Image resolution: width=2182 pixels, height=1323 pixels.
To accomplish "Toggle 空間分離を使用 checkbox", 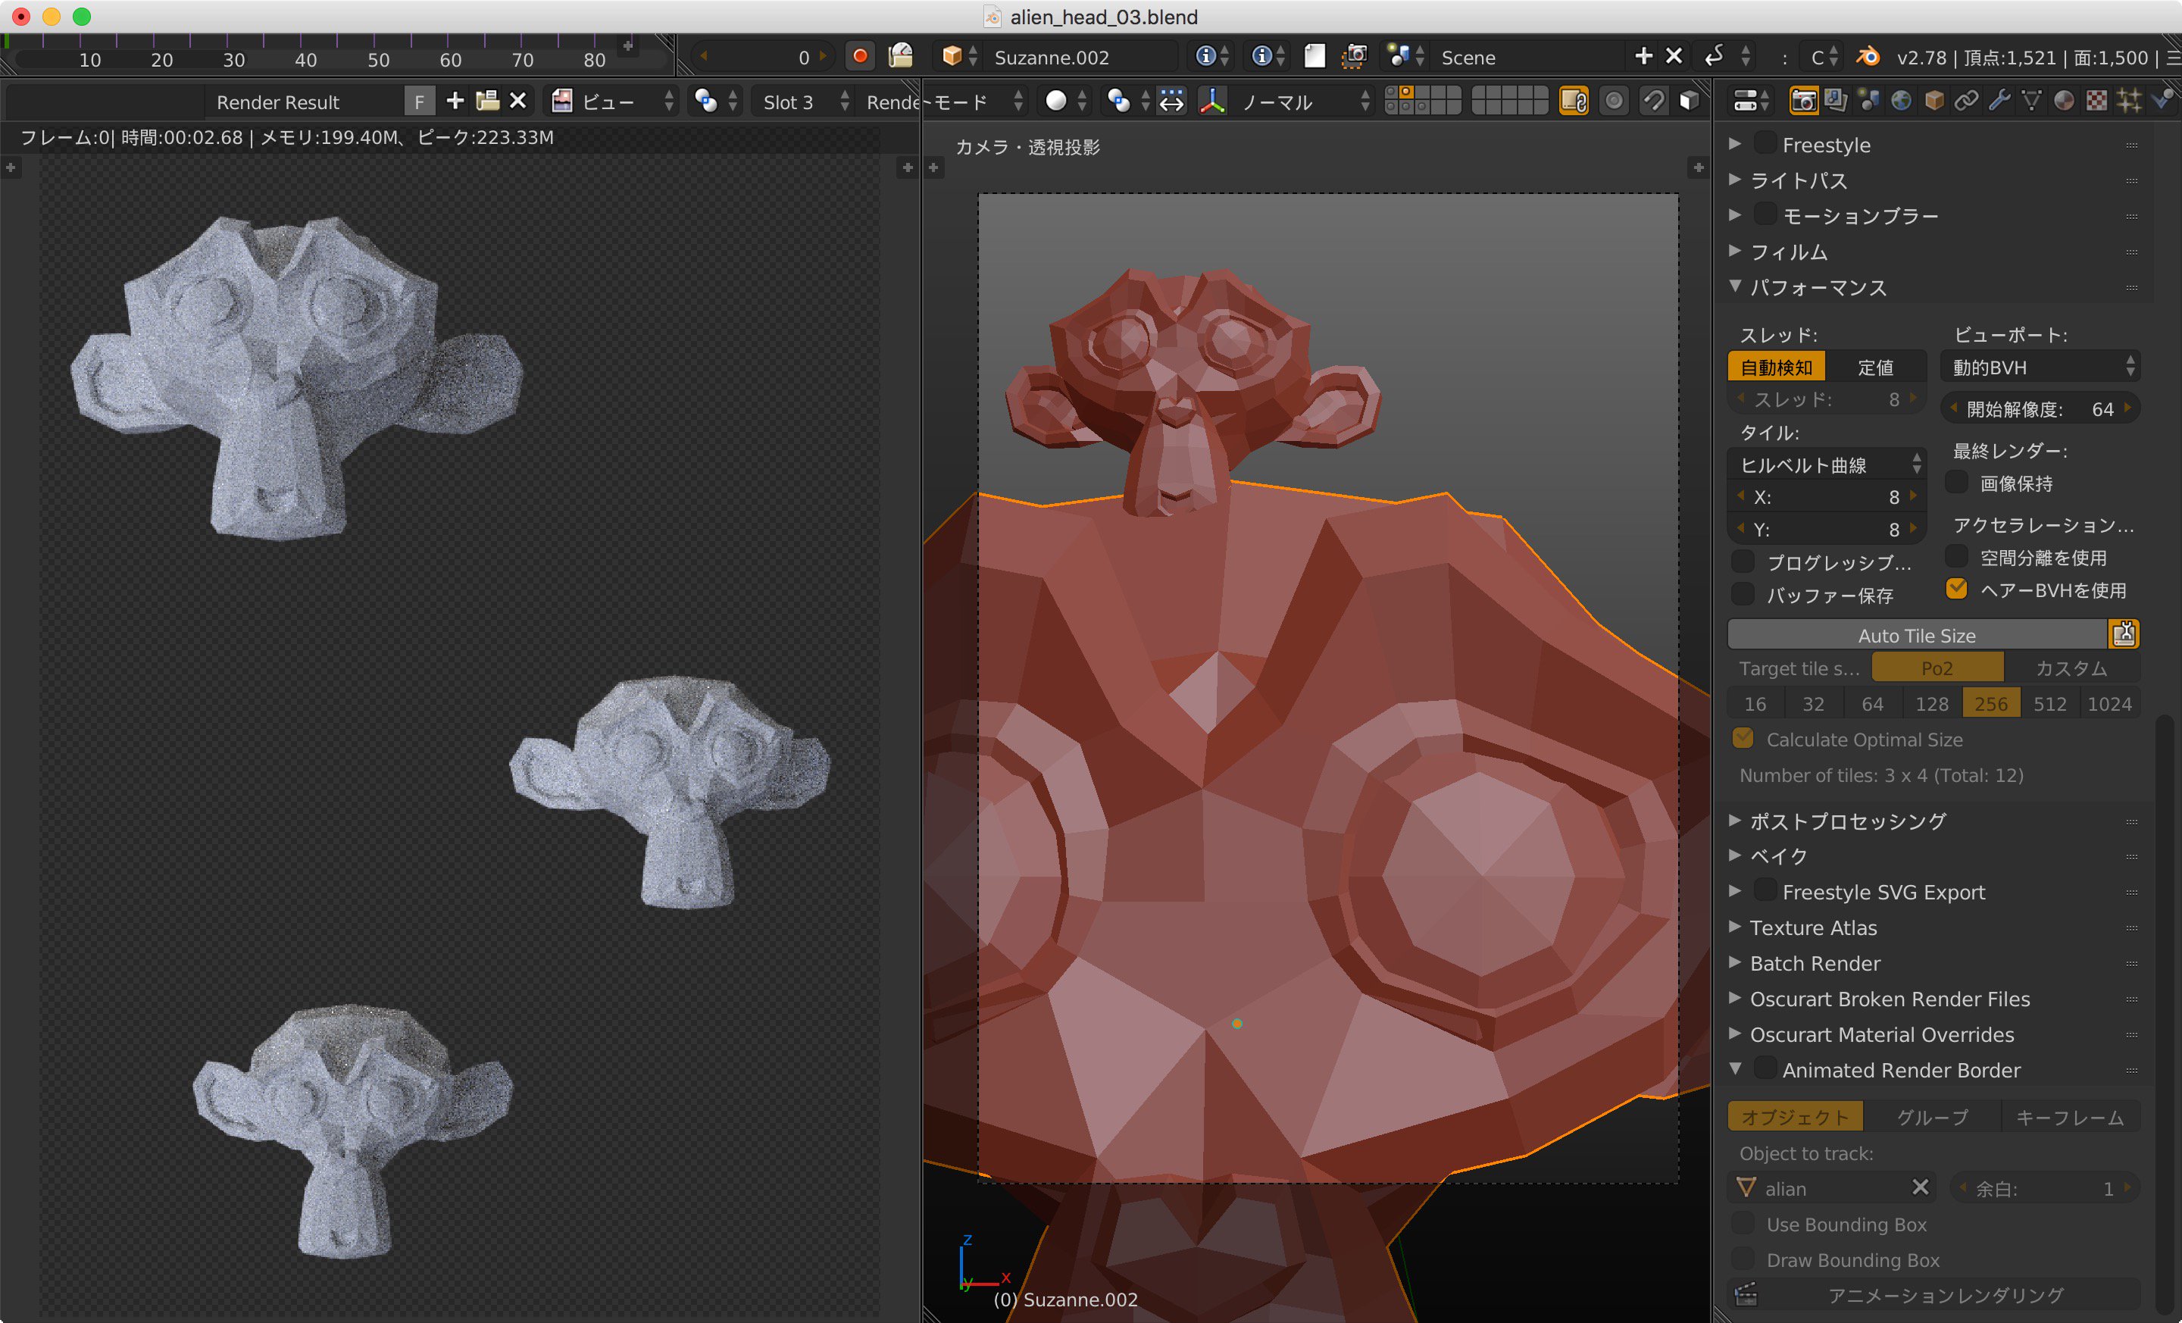I will point(1957,556).
